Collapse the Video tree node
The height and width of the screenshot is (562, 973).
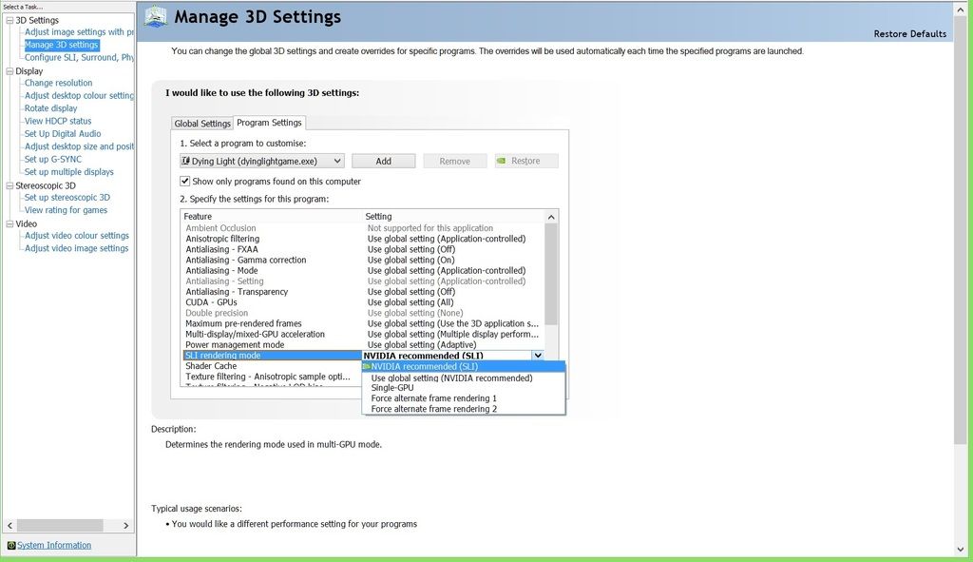pyautogui.click(x=10, y=224)
